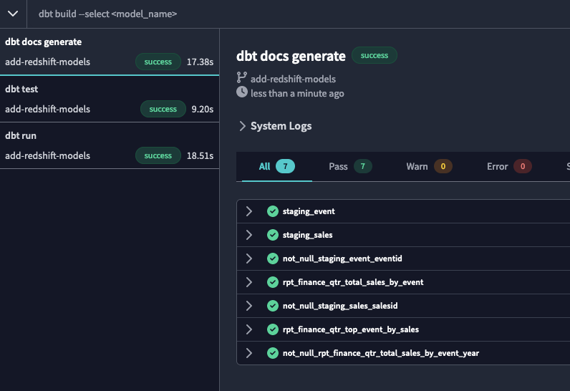Click the 'less than a minute ago' timestamp
Image resolution: width=570 pixels, height=391 pixels.
pos(297,93)
